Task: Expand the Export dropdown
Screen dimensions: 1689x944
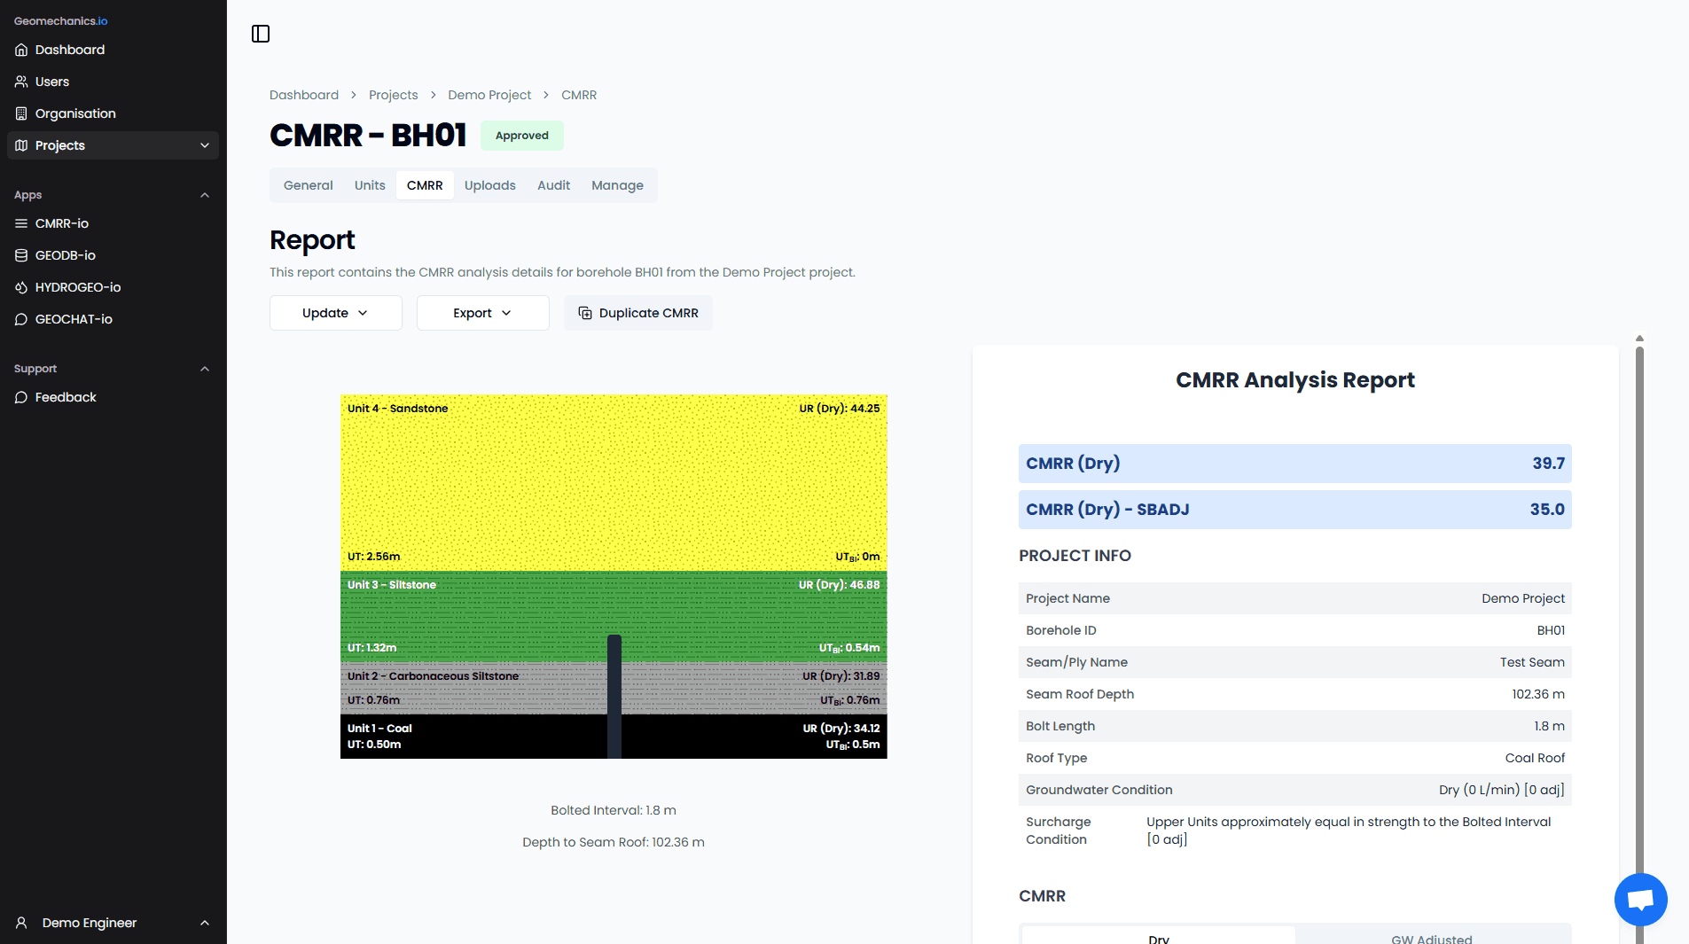Action: click(x=482, y=313)
